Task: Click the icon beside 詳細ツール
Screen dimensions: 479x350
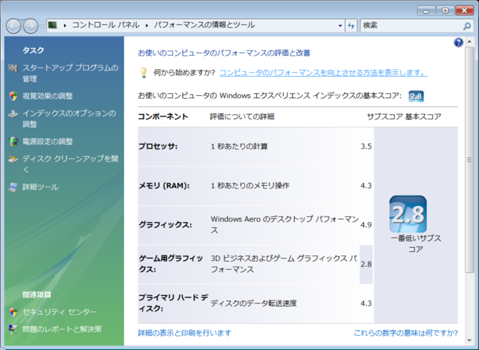Action: [x=13, y=187]
